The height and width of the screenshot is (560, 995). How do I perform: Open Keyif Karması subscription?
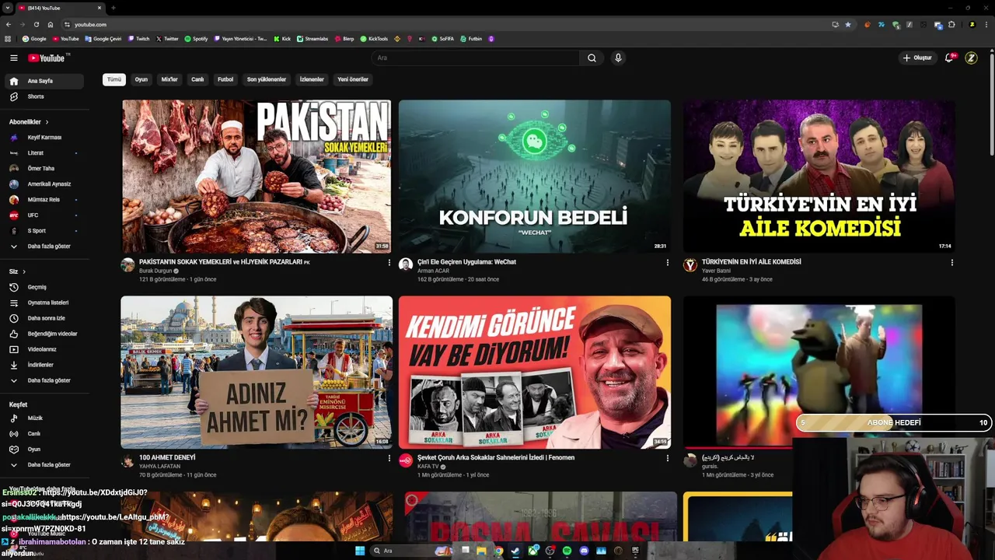coord(44,138)
